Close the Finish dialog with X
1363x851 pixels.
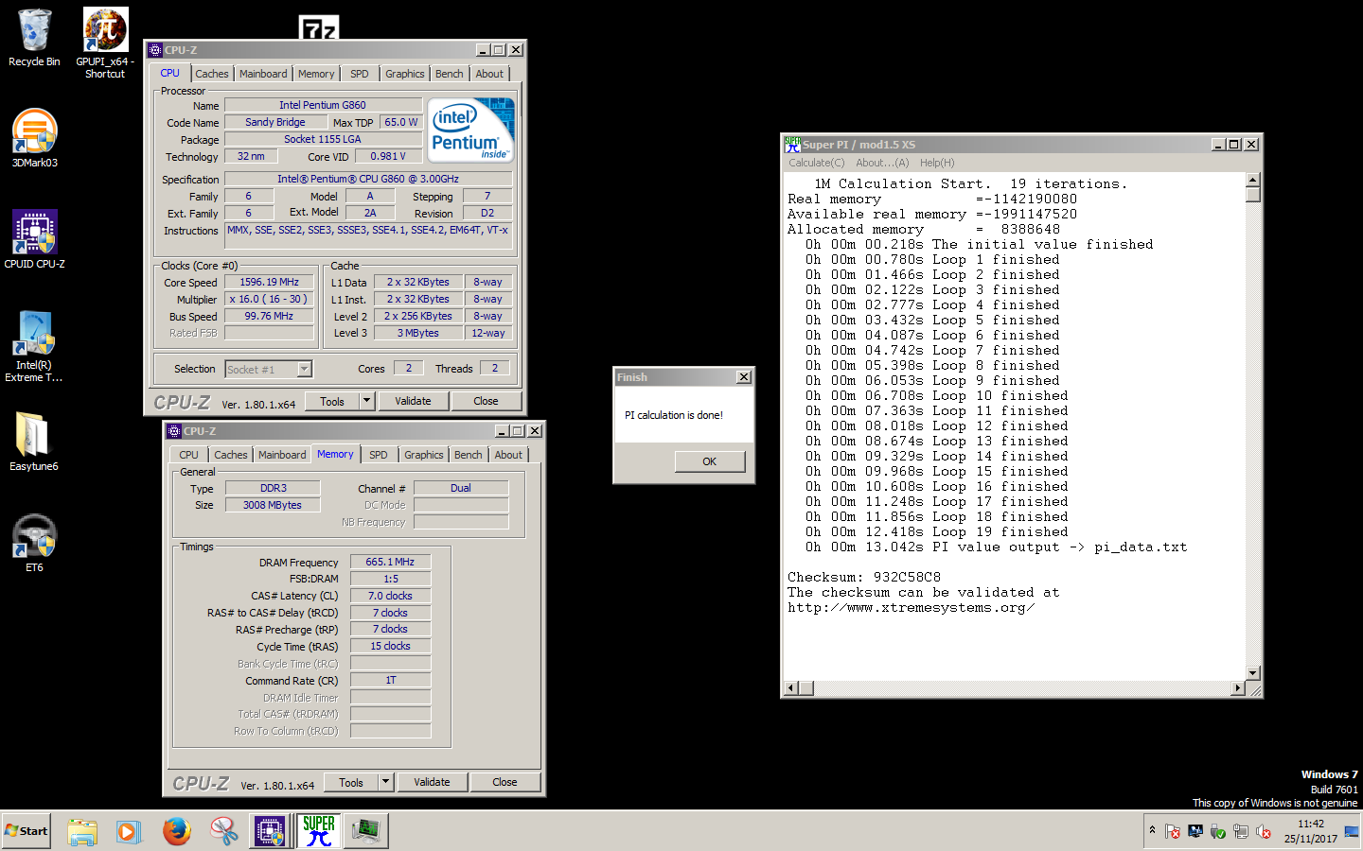(x=744, y=377)
